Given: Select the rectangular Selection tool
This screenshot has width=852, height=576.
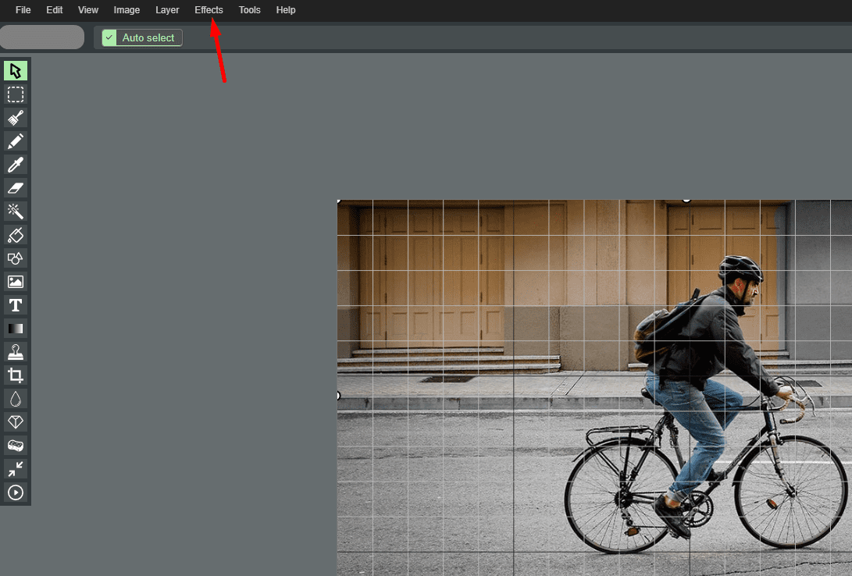Looking at the screenshot, I should pyautogui.click(x=16, y=94).
